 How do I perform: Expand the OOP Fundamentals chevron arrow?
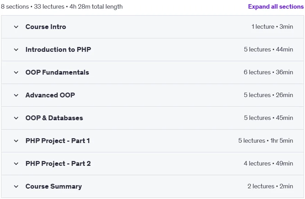(16, 73)
